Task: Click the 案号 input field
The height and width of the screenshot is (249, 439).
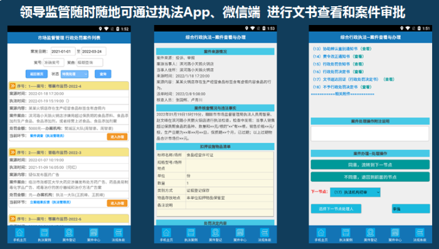Action: pos(53,63)
